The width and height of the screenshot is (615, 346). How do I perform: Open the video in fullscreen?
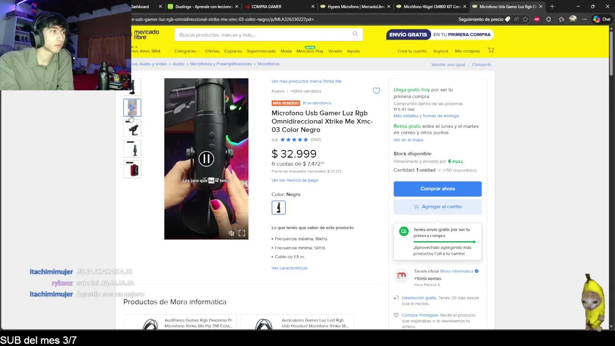pyautogui.click(x=242, y=233)
